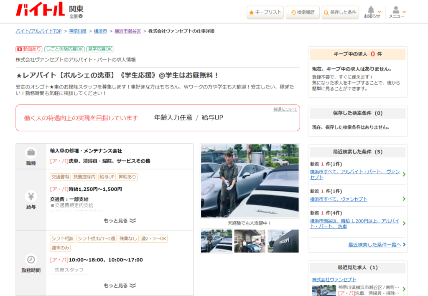Viewport: 428px width, 296px height.
Task: Open 最近検索した条件一覧へ link
Action: pos(374,245)
